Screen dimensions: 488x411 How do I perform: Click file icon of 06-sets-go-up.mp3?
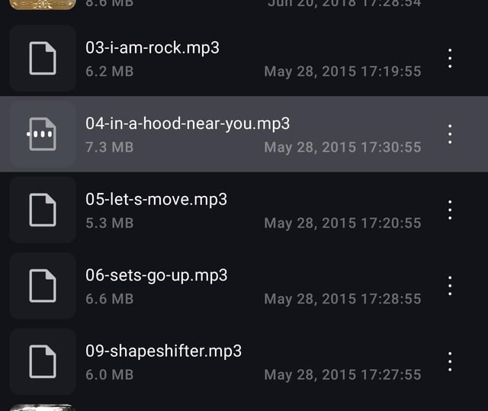pyautogui.click(x=43, y=286)
